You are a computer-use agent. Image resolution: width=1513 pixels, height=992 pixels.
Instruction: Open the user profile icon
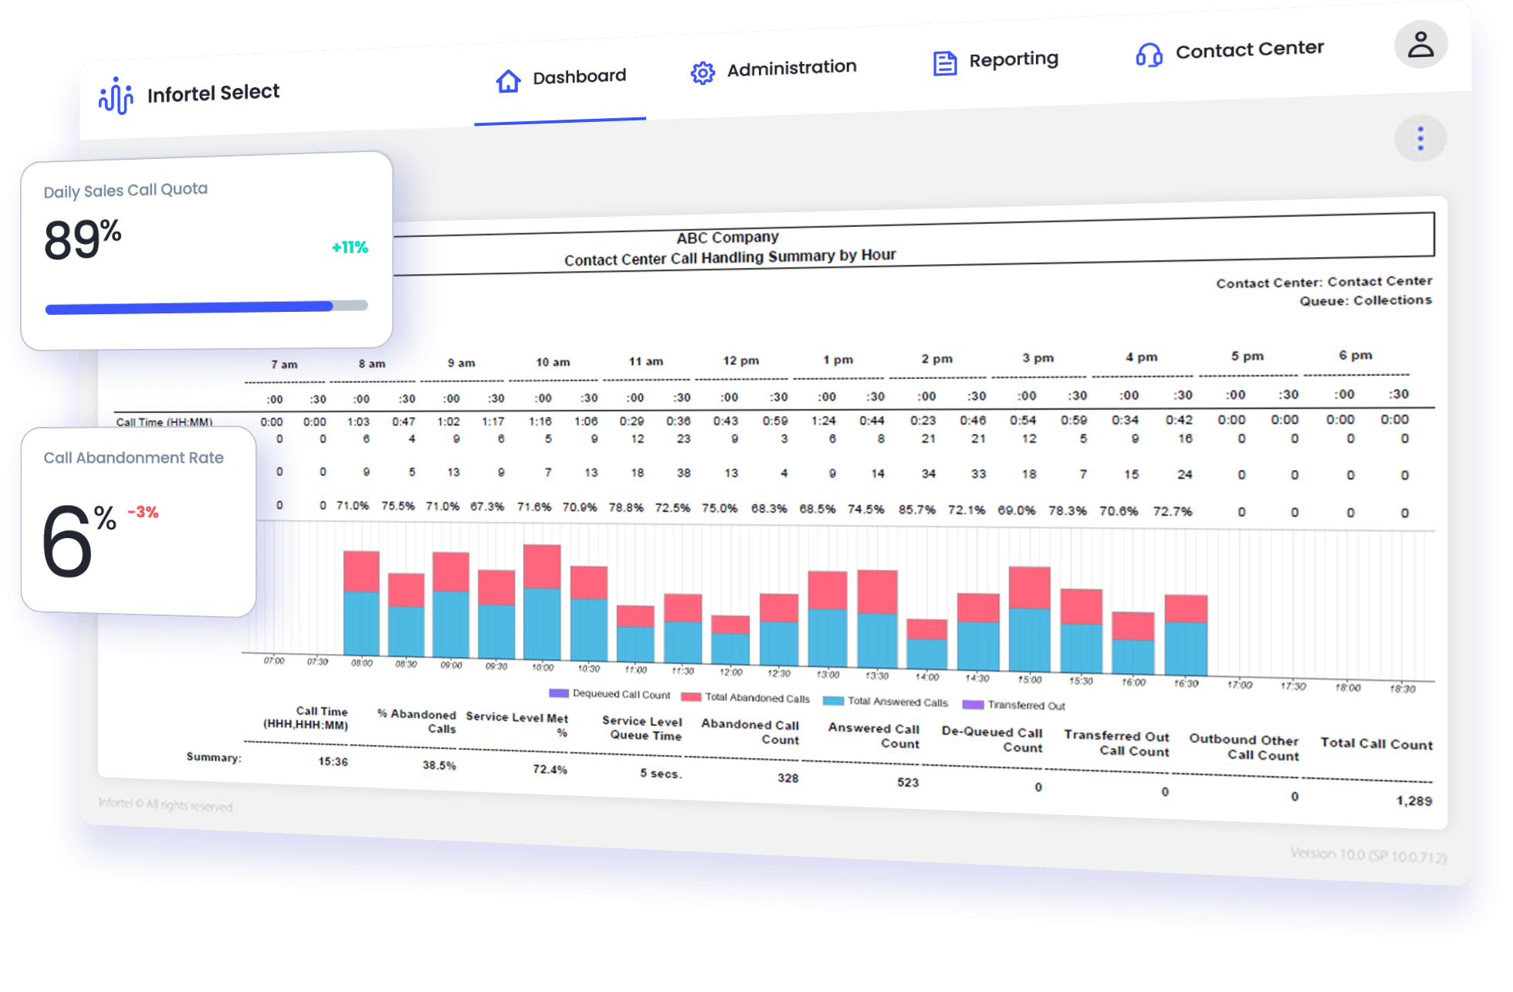pyautogui.click(x=1420, y=44)
